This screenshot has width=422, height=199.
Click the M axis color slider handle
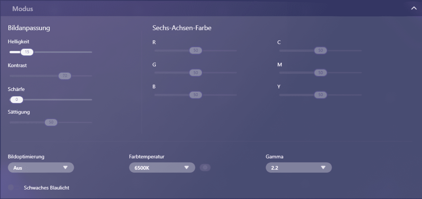pos(320,73)
